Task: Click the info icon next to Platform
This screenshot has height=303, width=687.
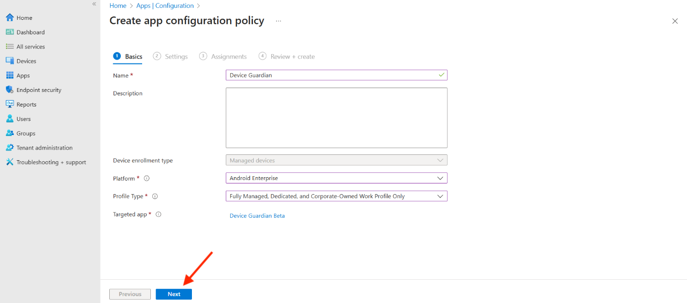Action: coord(147,179)
